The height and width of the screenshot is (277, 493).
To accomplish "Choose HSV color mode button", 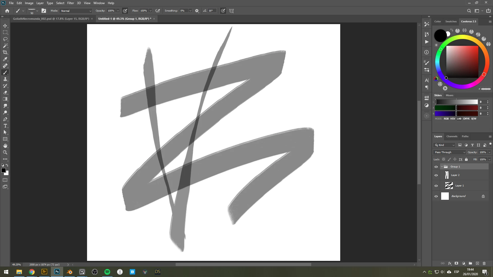I will (453, 119).
